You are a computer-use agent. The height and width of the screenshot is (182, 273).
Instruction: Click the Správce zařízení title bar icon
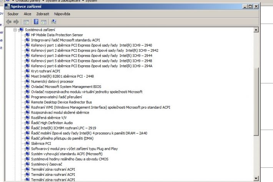click(x=8, y=7)
